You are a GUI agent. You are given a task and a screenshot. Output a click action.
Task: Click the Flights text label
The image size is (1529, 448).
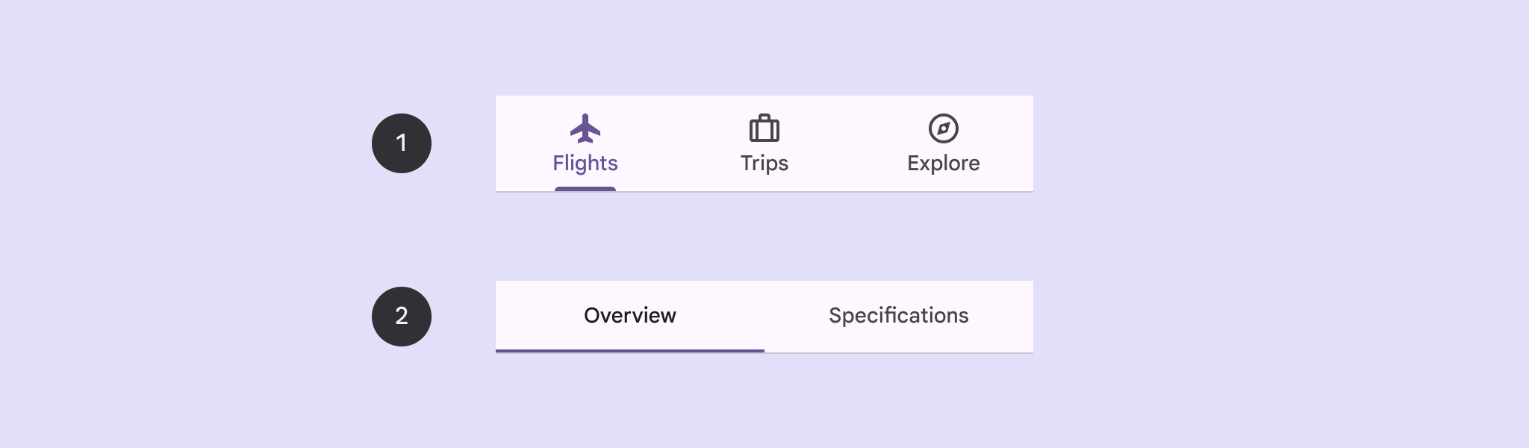[x=585, y=164]
